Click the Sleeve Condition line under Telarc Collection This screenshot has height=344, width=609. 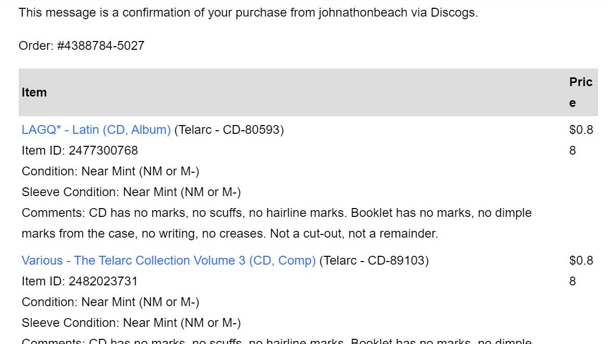coord(131,323)
